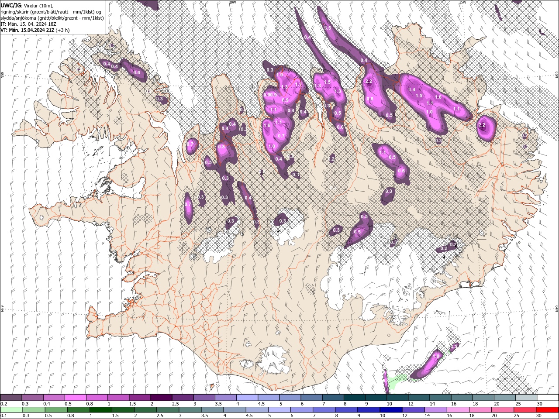Viewport: 559px width, 419px height.
Task: Click the grey-teal 18 snow-scale swatch
Action: [483, 398]
